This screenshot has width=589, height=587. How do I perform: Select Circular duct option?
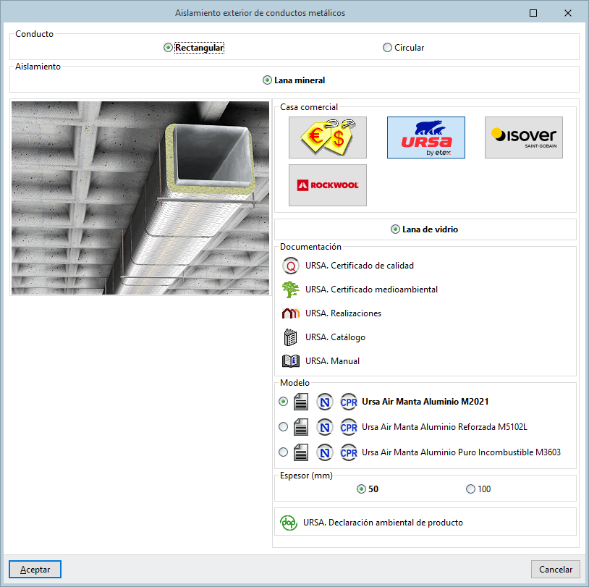[404, 48]
